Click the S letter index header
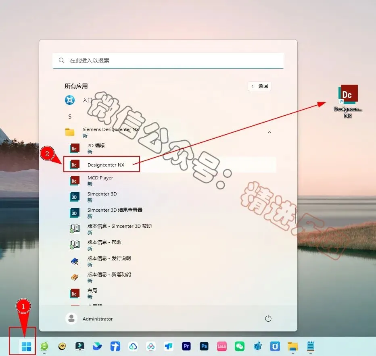 coord(70,117)
